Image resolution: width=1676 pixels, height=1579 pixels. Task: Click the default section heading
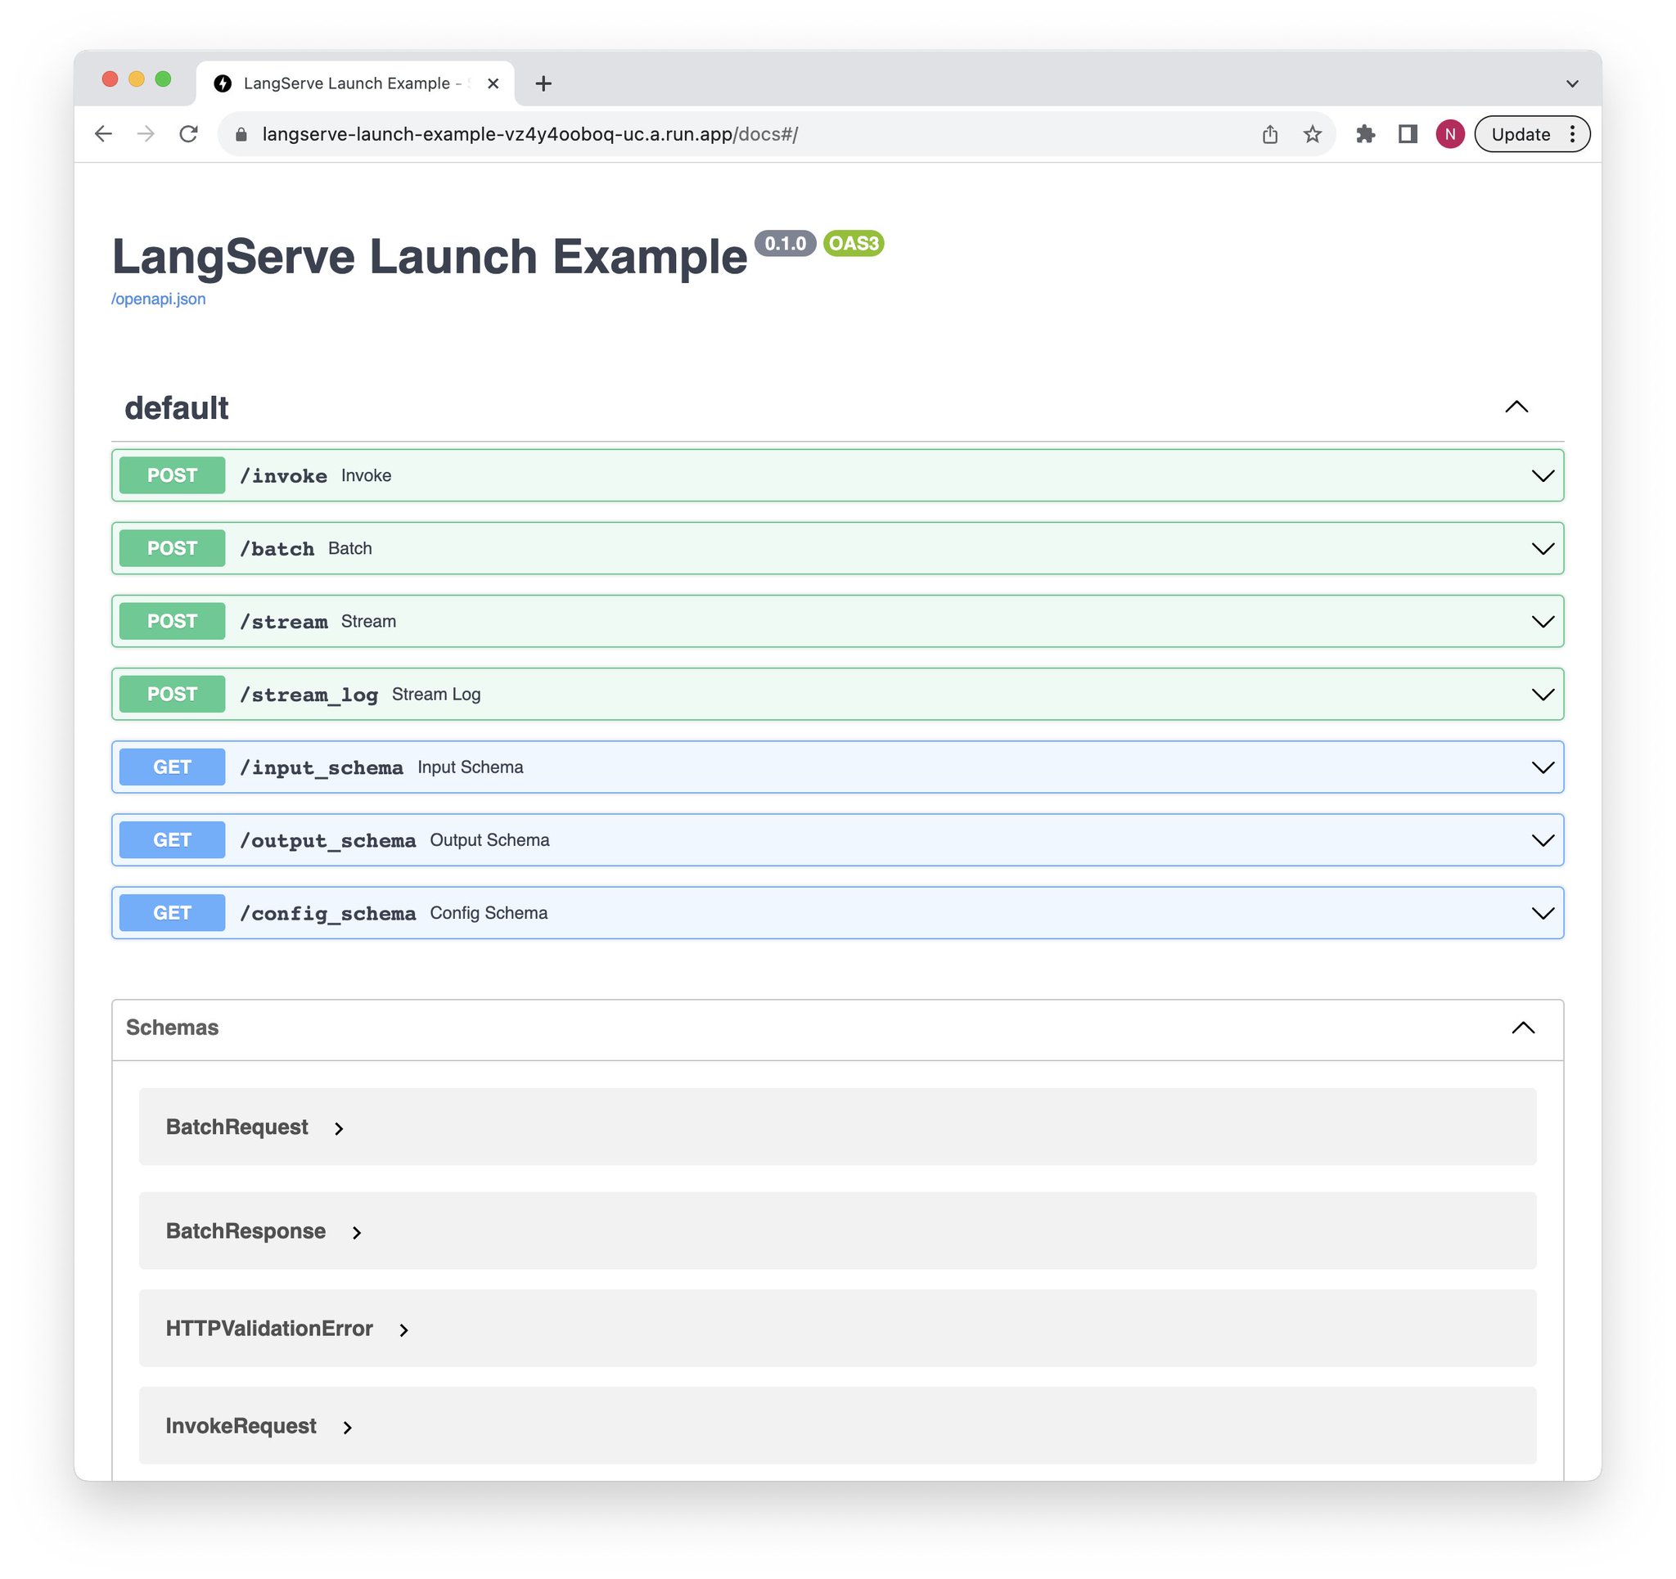176,408
